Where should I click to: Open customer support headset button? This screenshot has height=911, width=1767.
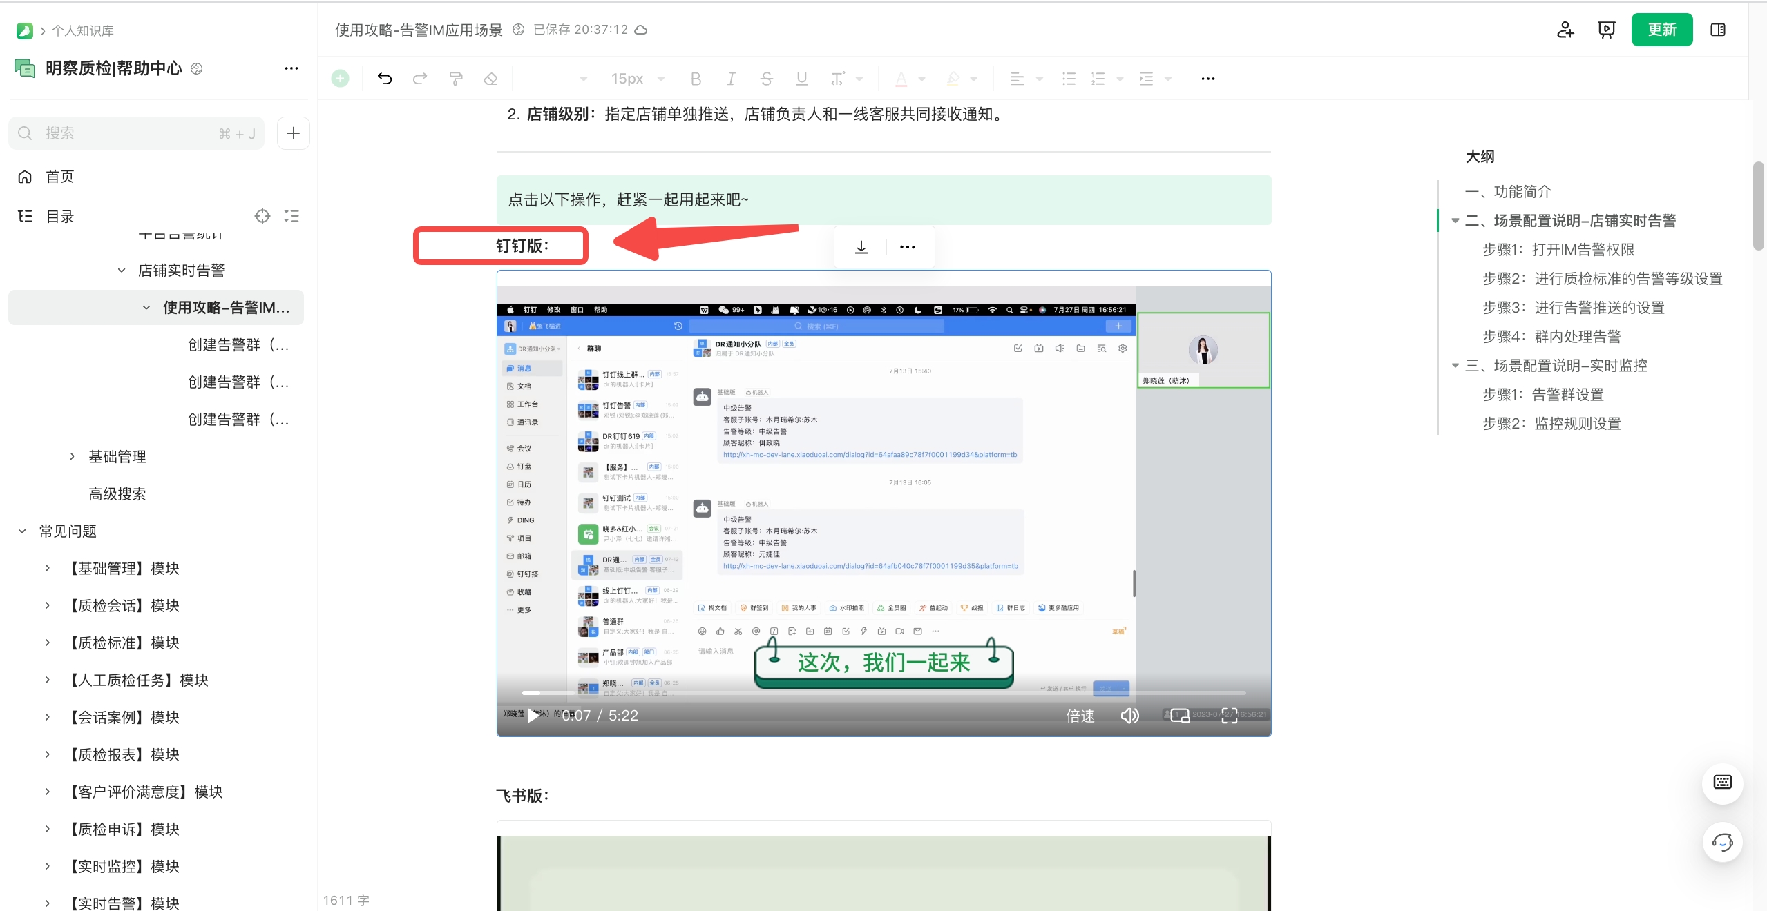coord(1723,842)
